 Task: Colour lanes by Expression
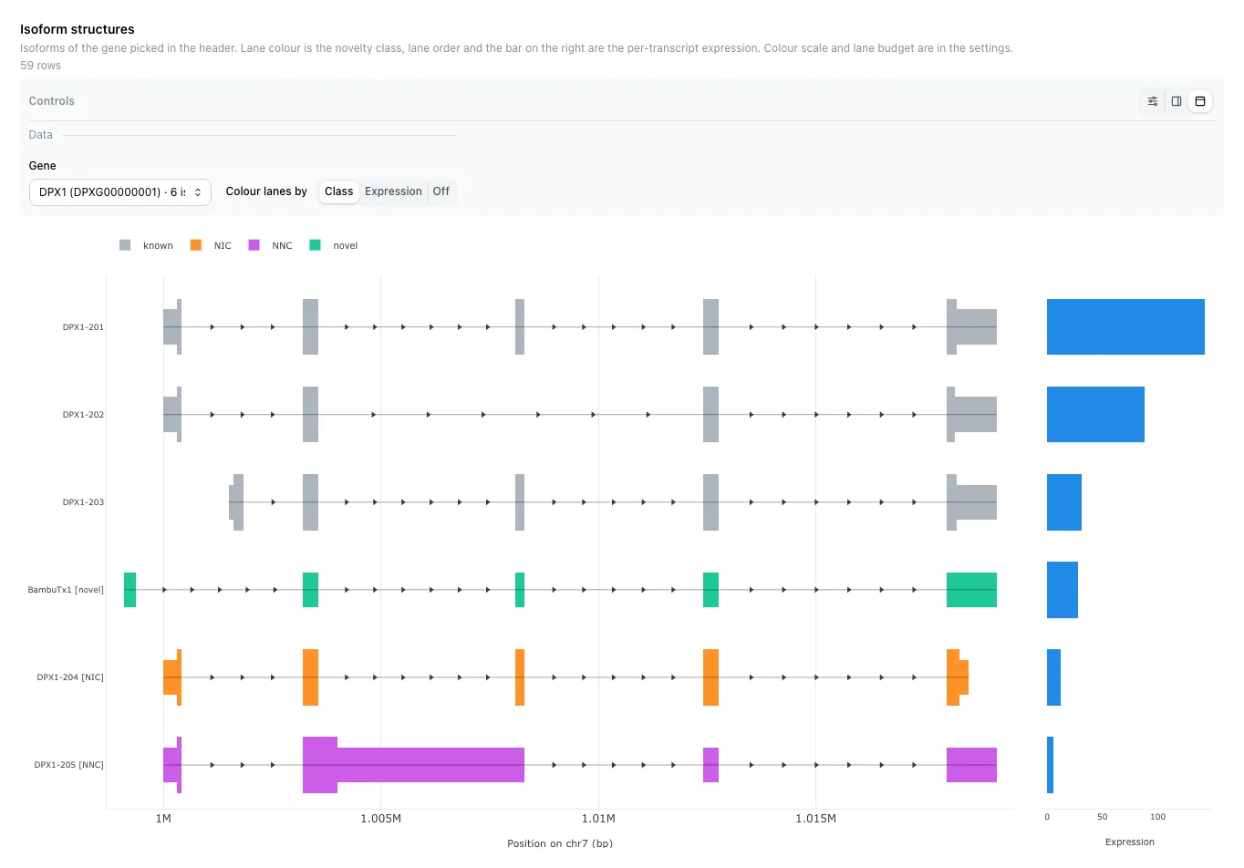[x=393, y=191]
